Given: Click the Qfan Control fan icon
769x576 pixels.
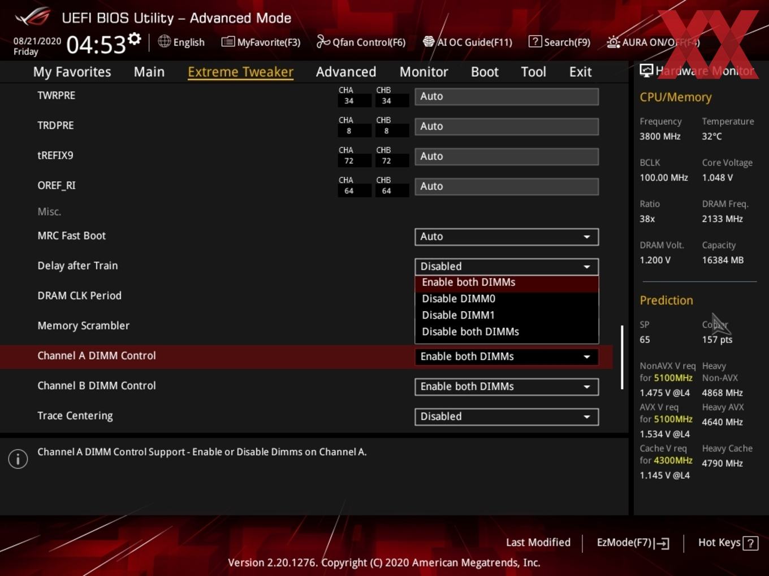Looking at the screenshot, I should pos(323,41).
